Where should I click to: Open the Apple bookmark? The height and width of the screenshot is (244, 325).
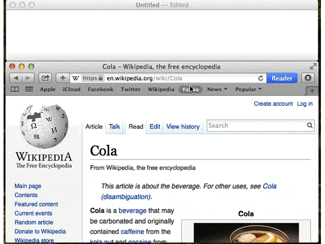coord(48,89)
